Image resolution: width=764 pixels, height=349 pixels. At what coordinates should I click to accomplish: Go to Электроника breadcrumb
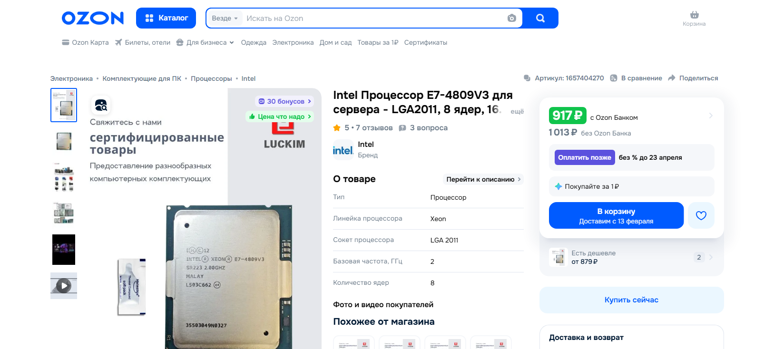pyautogui.click(x=71, y=78)
